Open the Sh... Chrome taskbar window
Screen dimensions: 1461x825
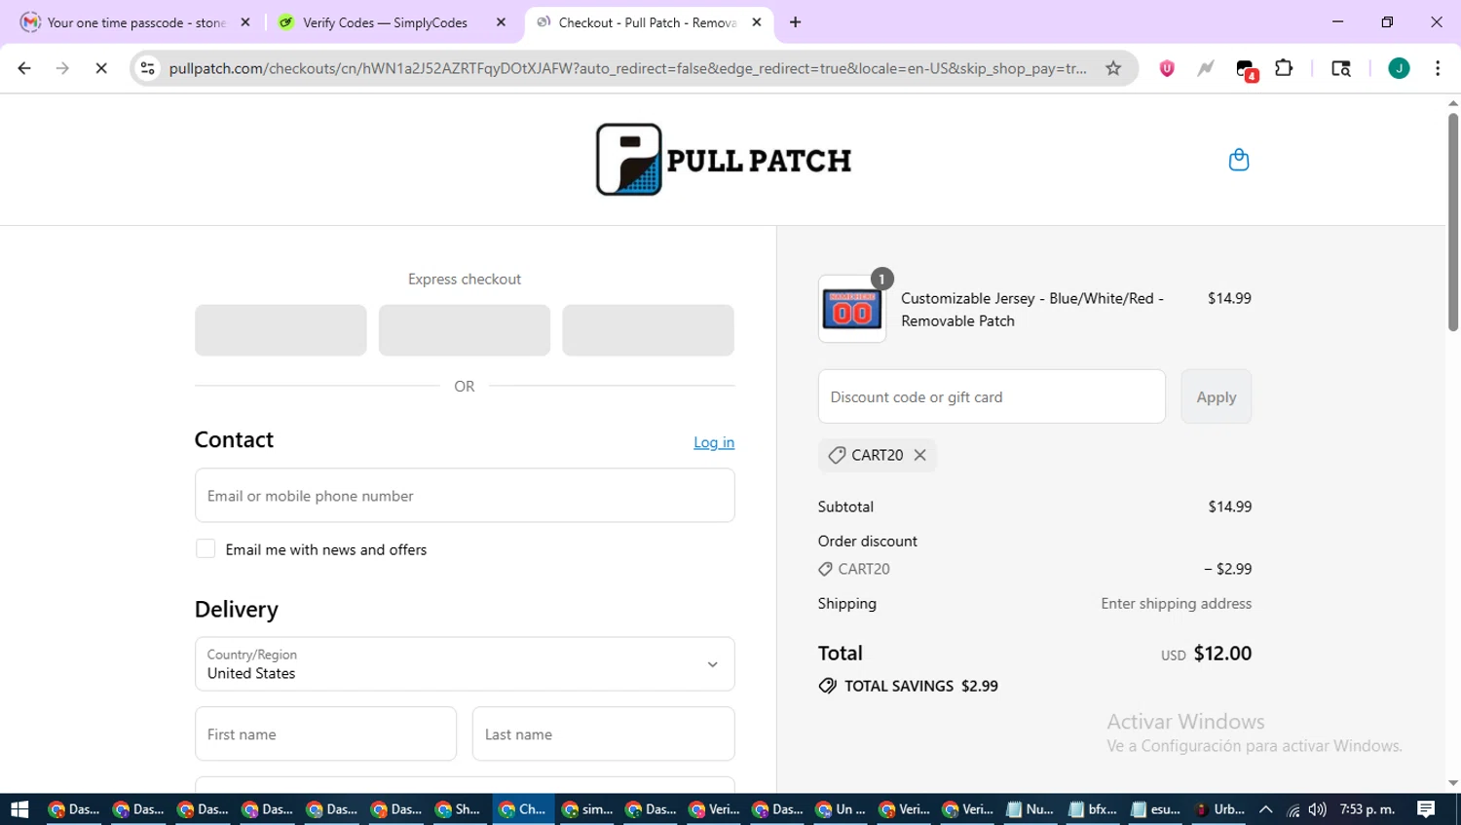coord(458,809)
